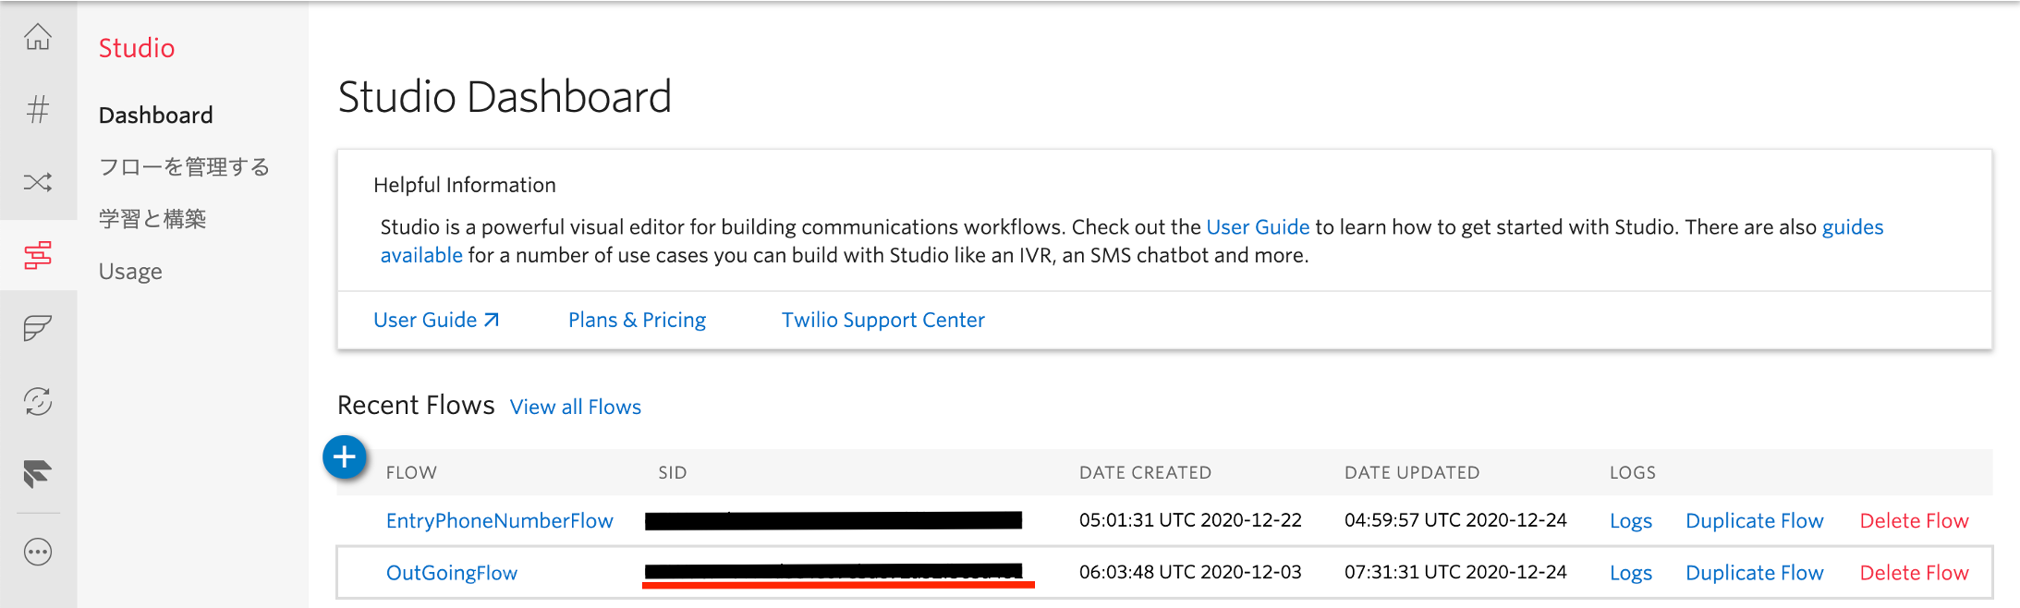
Task: Delete the EntryPhoneNumberFlow flow
Action: coord(1915,521)
